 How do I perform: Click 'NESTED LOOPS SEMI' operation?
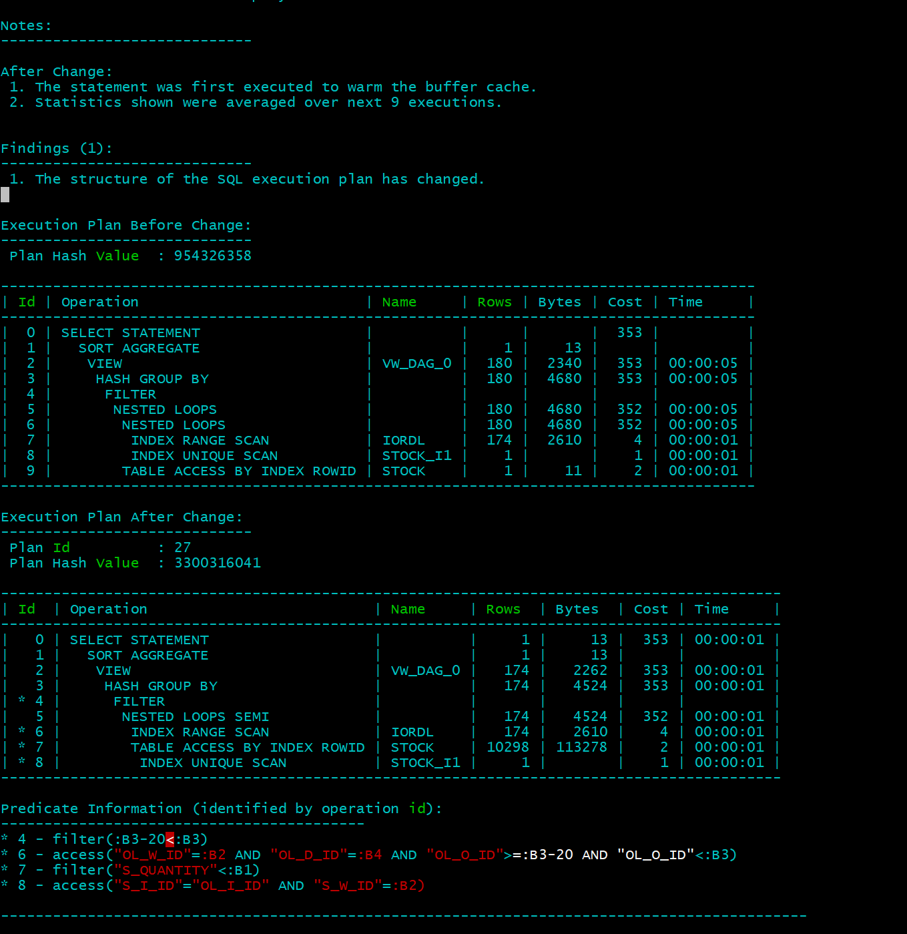[x=196, y=717]
